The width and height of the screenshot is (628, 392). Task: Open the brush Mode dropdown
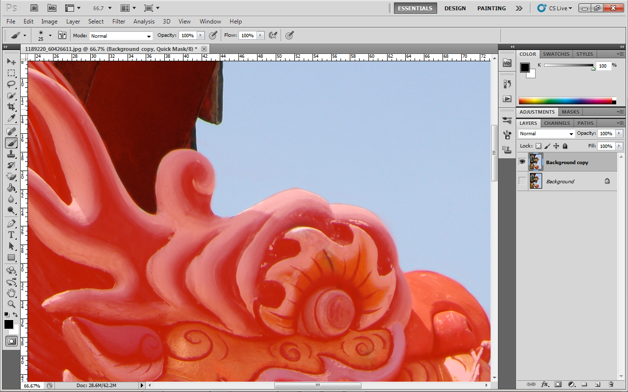(121, 36)
